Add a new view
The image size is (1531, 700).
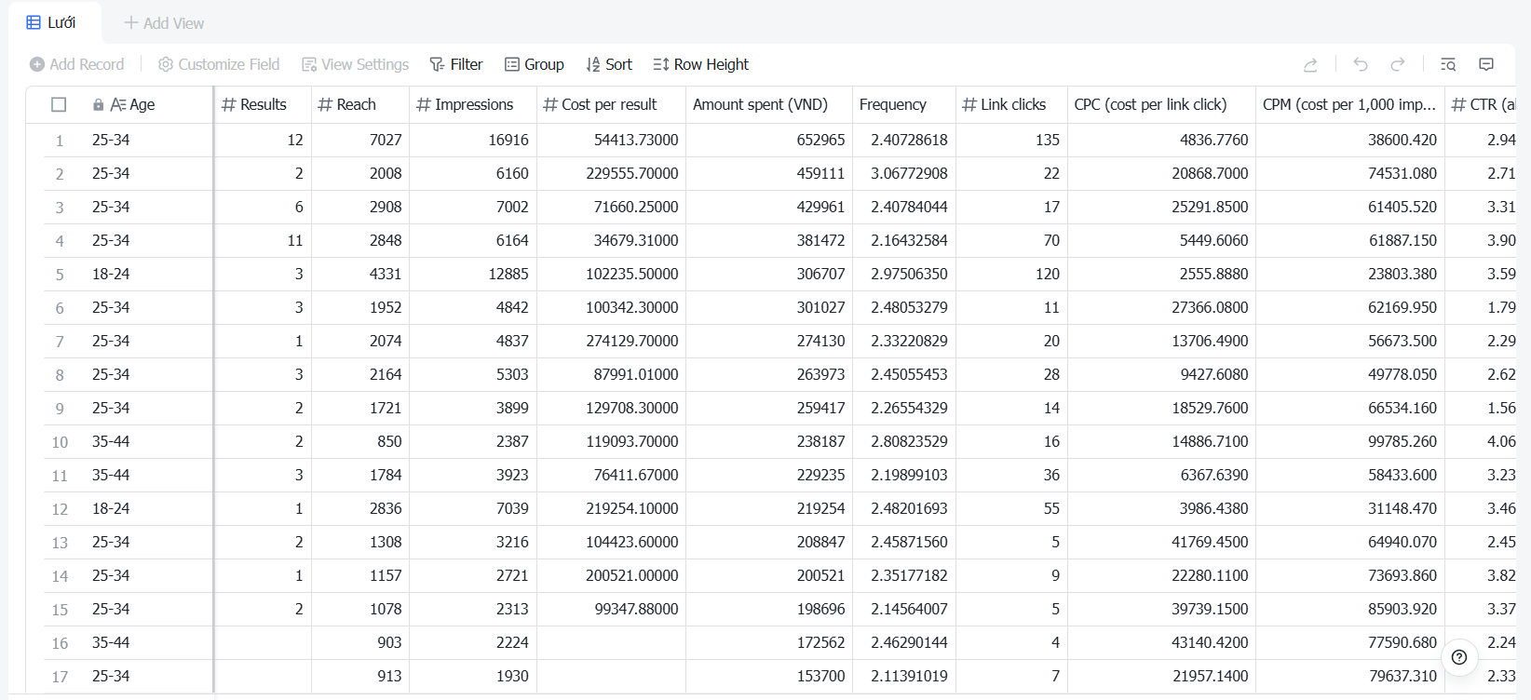click(164, 23)
